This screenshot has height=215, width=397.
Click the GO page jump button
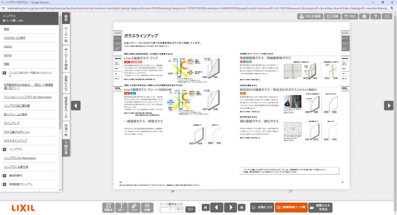190,209
